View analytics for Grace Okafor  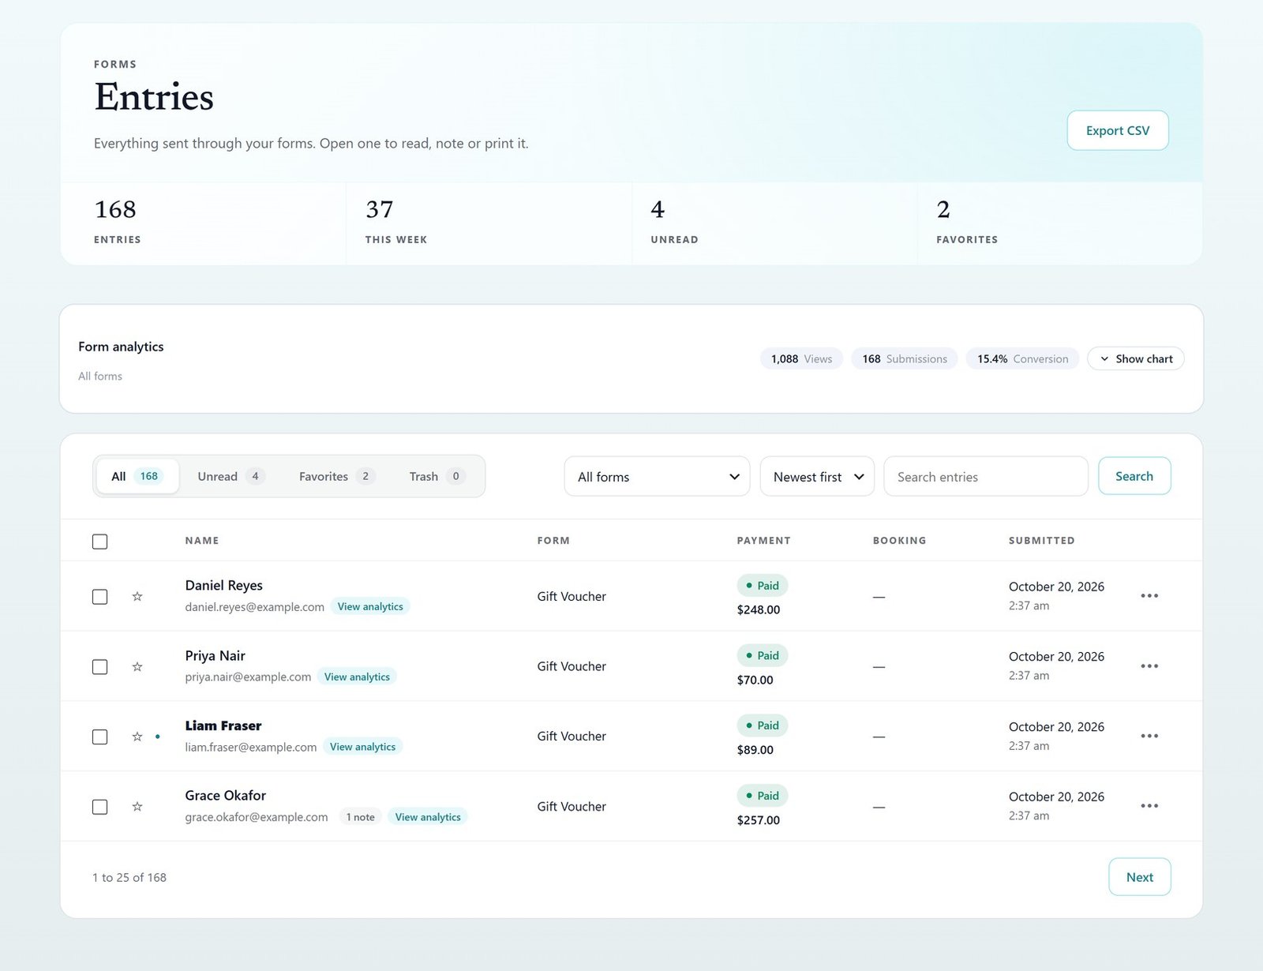(428, 817)
